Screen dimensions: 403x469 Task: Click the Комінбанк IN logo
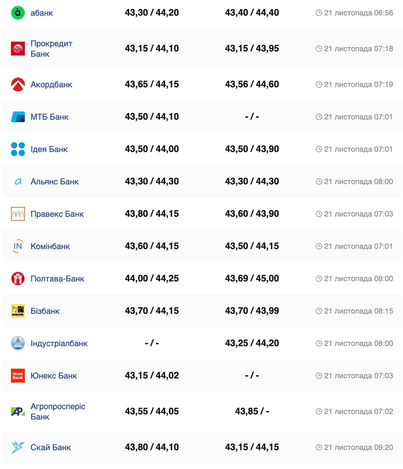(x=18, y=246)
